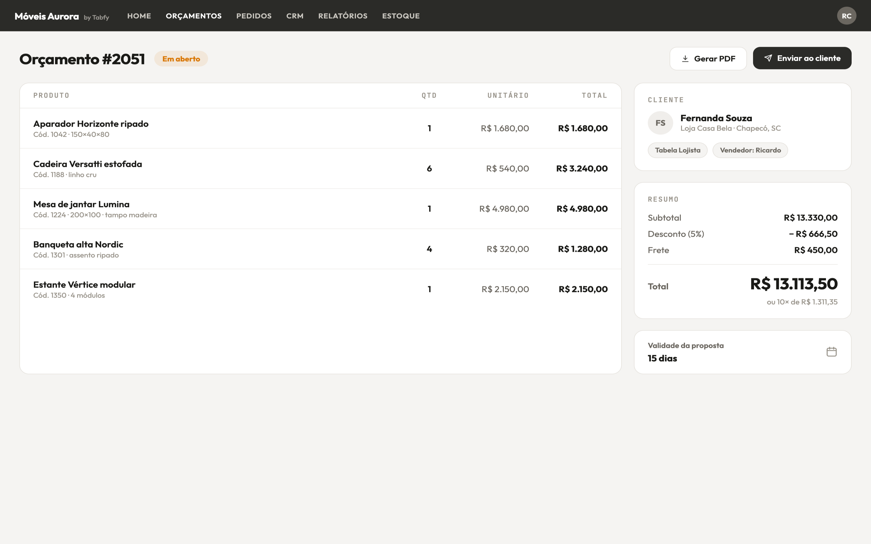Click the QTD column header
Viewport: 871px width, 544px height.
coord(429,95)
